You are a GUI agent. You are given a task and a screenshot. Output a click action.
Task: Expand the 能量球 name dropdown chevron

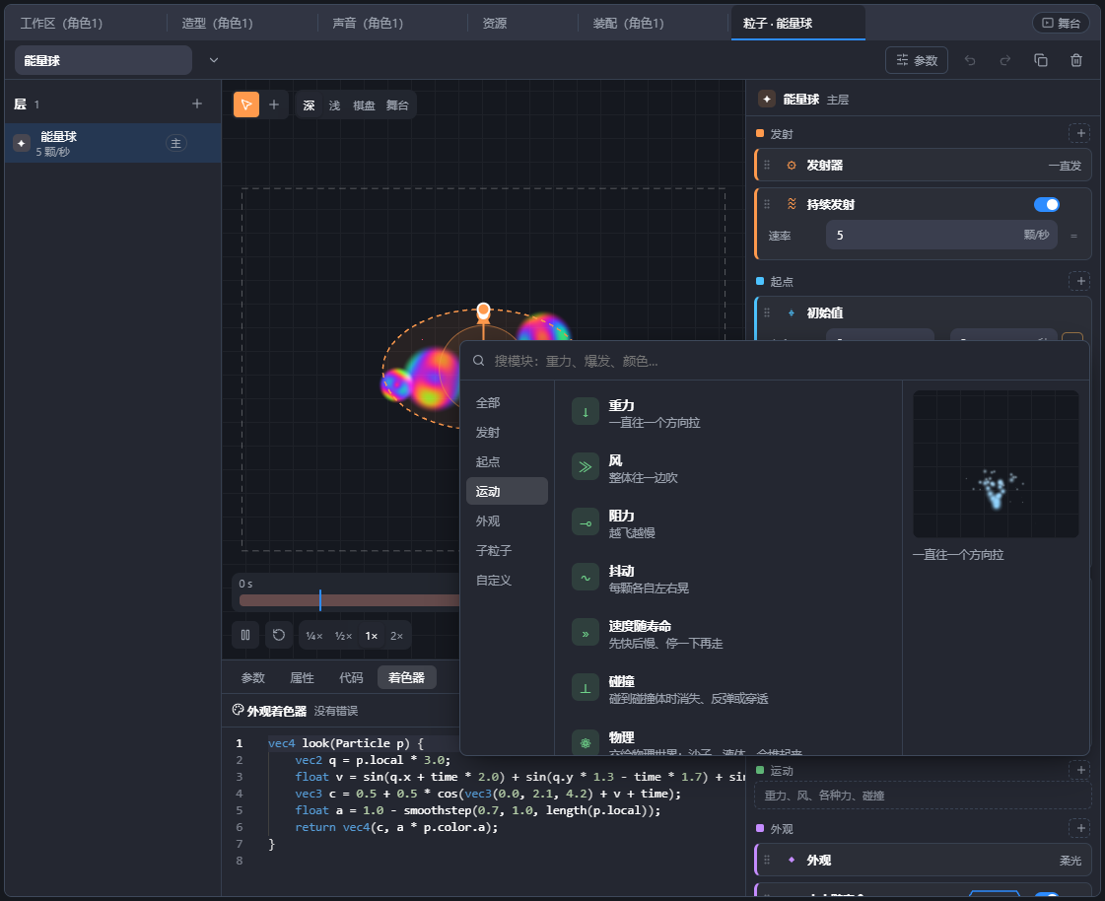click(214, 61)
